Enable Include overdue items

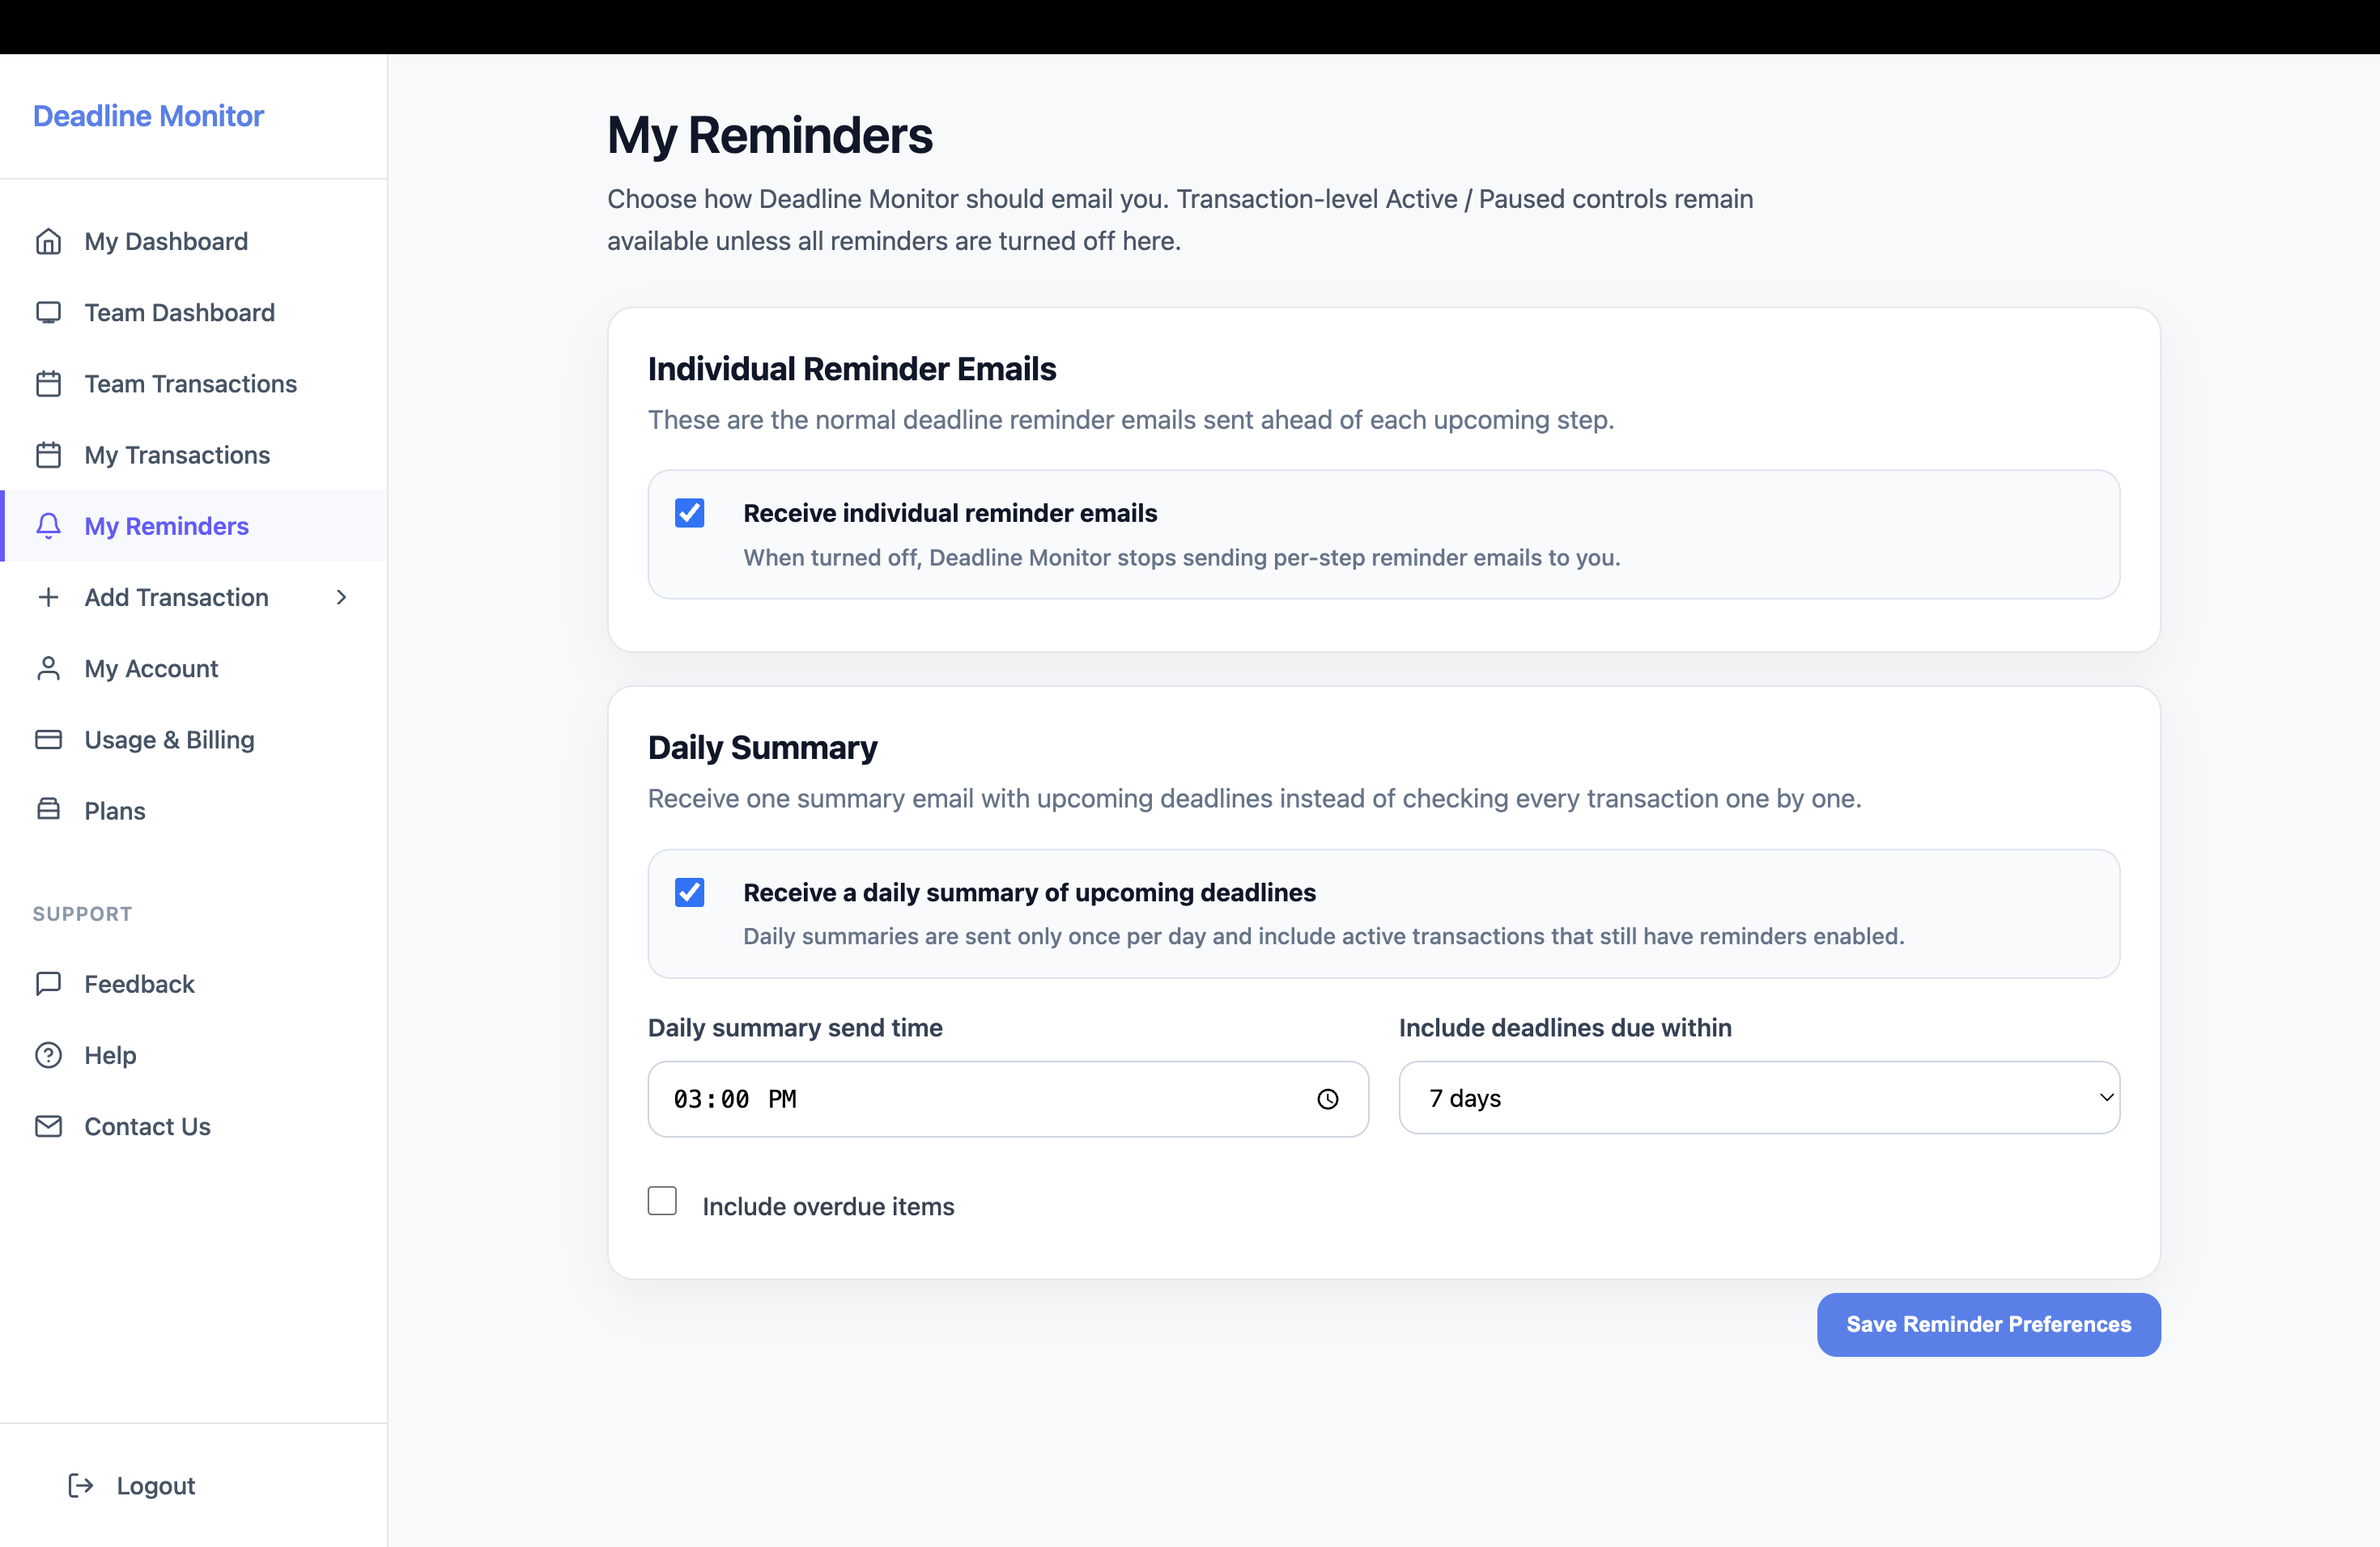pyautogui.click(x=662, y=1202)
